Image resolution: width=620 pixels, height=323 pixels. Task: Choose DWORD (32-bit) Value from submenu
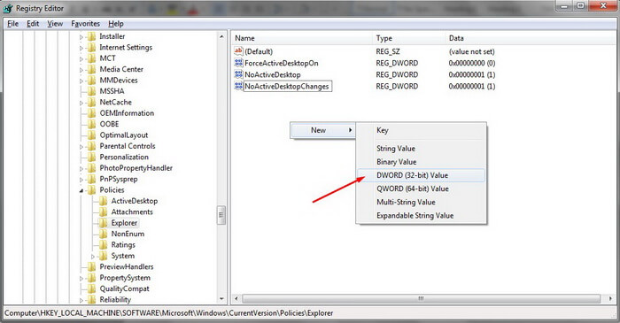click(421, 175)
